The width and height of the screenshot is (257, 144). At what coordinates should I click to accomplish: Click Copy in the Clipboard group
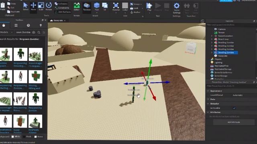click(12, 4)
